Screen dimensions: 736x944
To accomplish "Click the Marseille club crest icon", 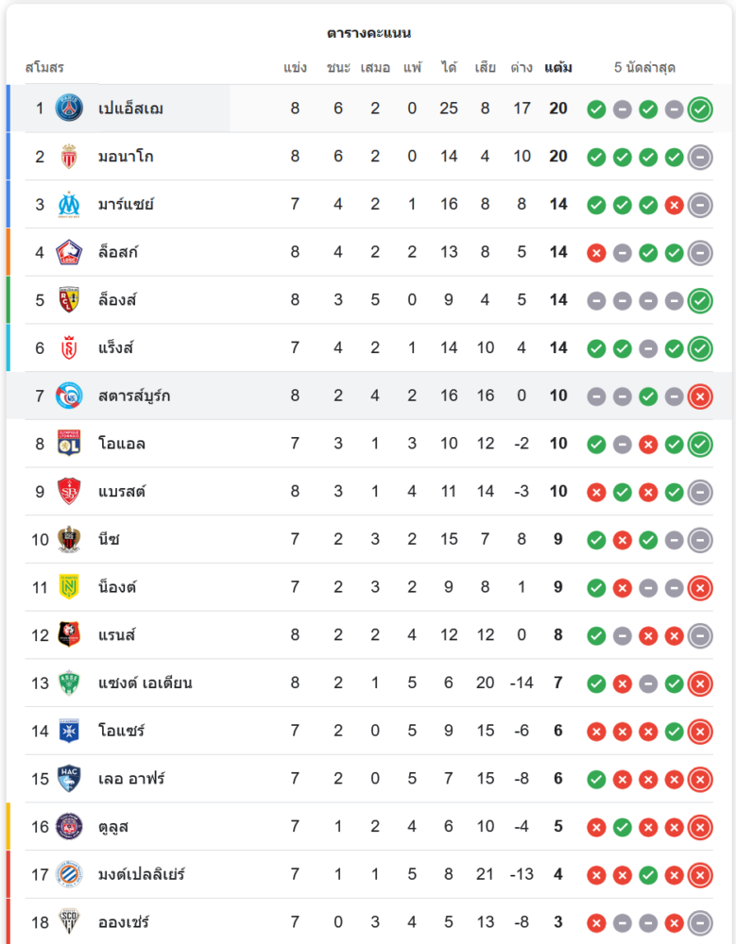I will 69,205.
